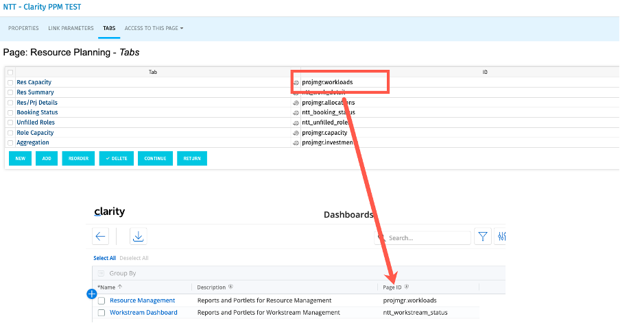Image resolution: width=642 pixels, height=323 pixels.
Task: Click the link icon beside ntt_unfilled_roles
Action: click(296, 123)
